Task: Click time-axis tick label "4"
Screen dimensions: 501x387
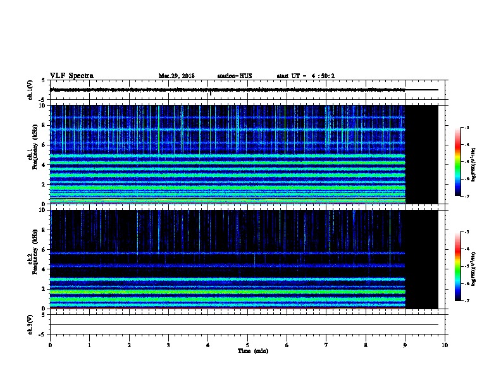Action: click(x=207, y=345)
